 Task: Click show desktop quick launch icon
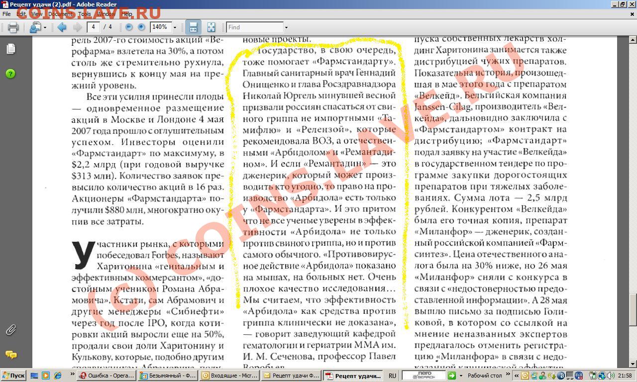(x=34, y=376)
